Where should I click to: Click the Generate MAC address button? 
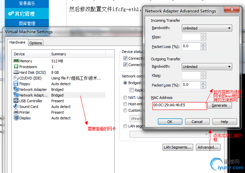(x=219, y=105)
